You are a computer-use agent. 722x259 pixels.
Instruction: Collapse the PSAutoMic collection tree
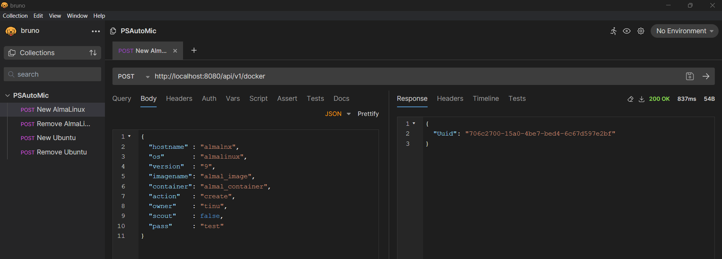(8, 96)
